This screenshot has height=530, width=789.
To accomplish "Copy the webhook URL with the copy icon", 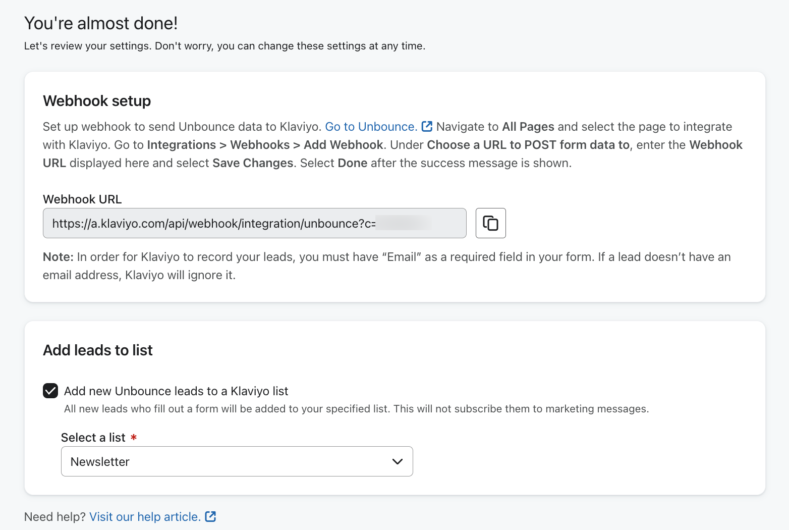I will 490,223.
